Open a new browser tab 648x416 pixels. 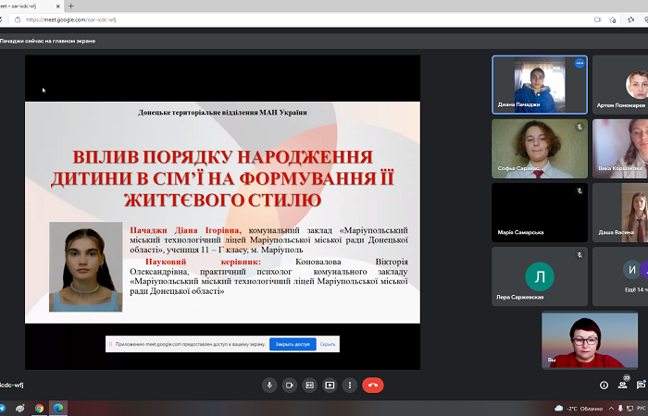click(71, 6)
